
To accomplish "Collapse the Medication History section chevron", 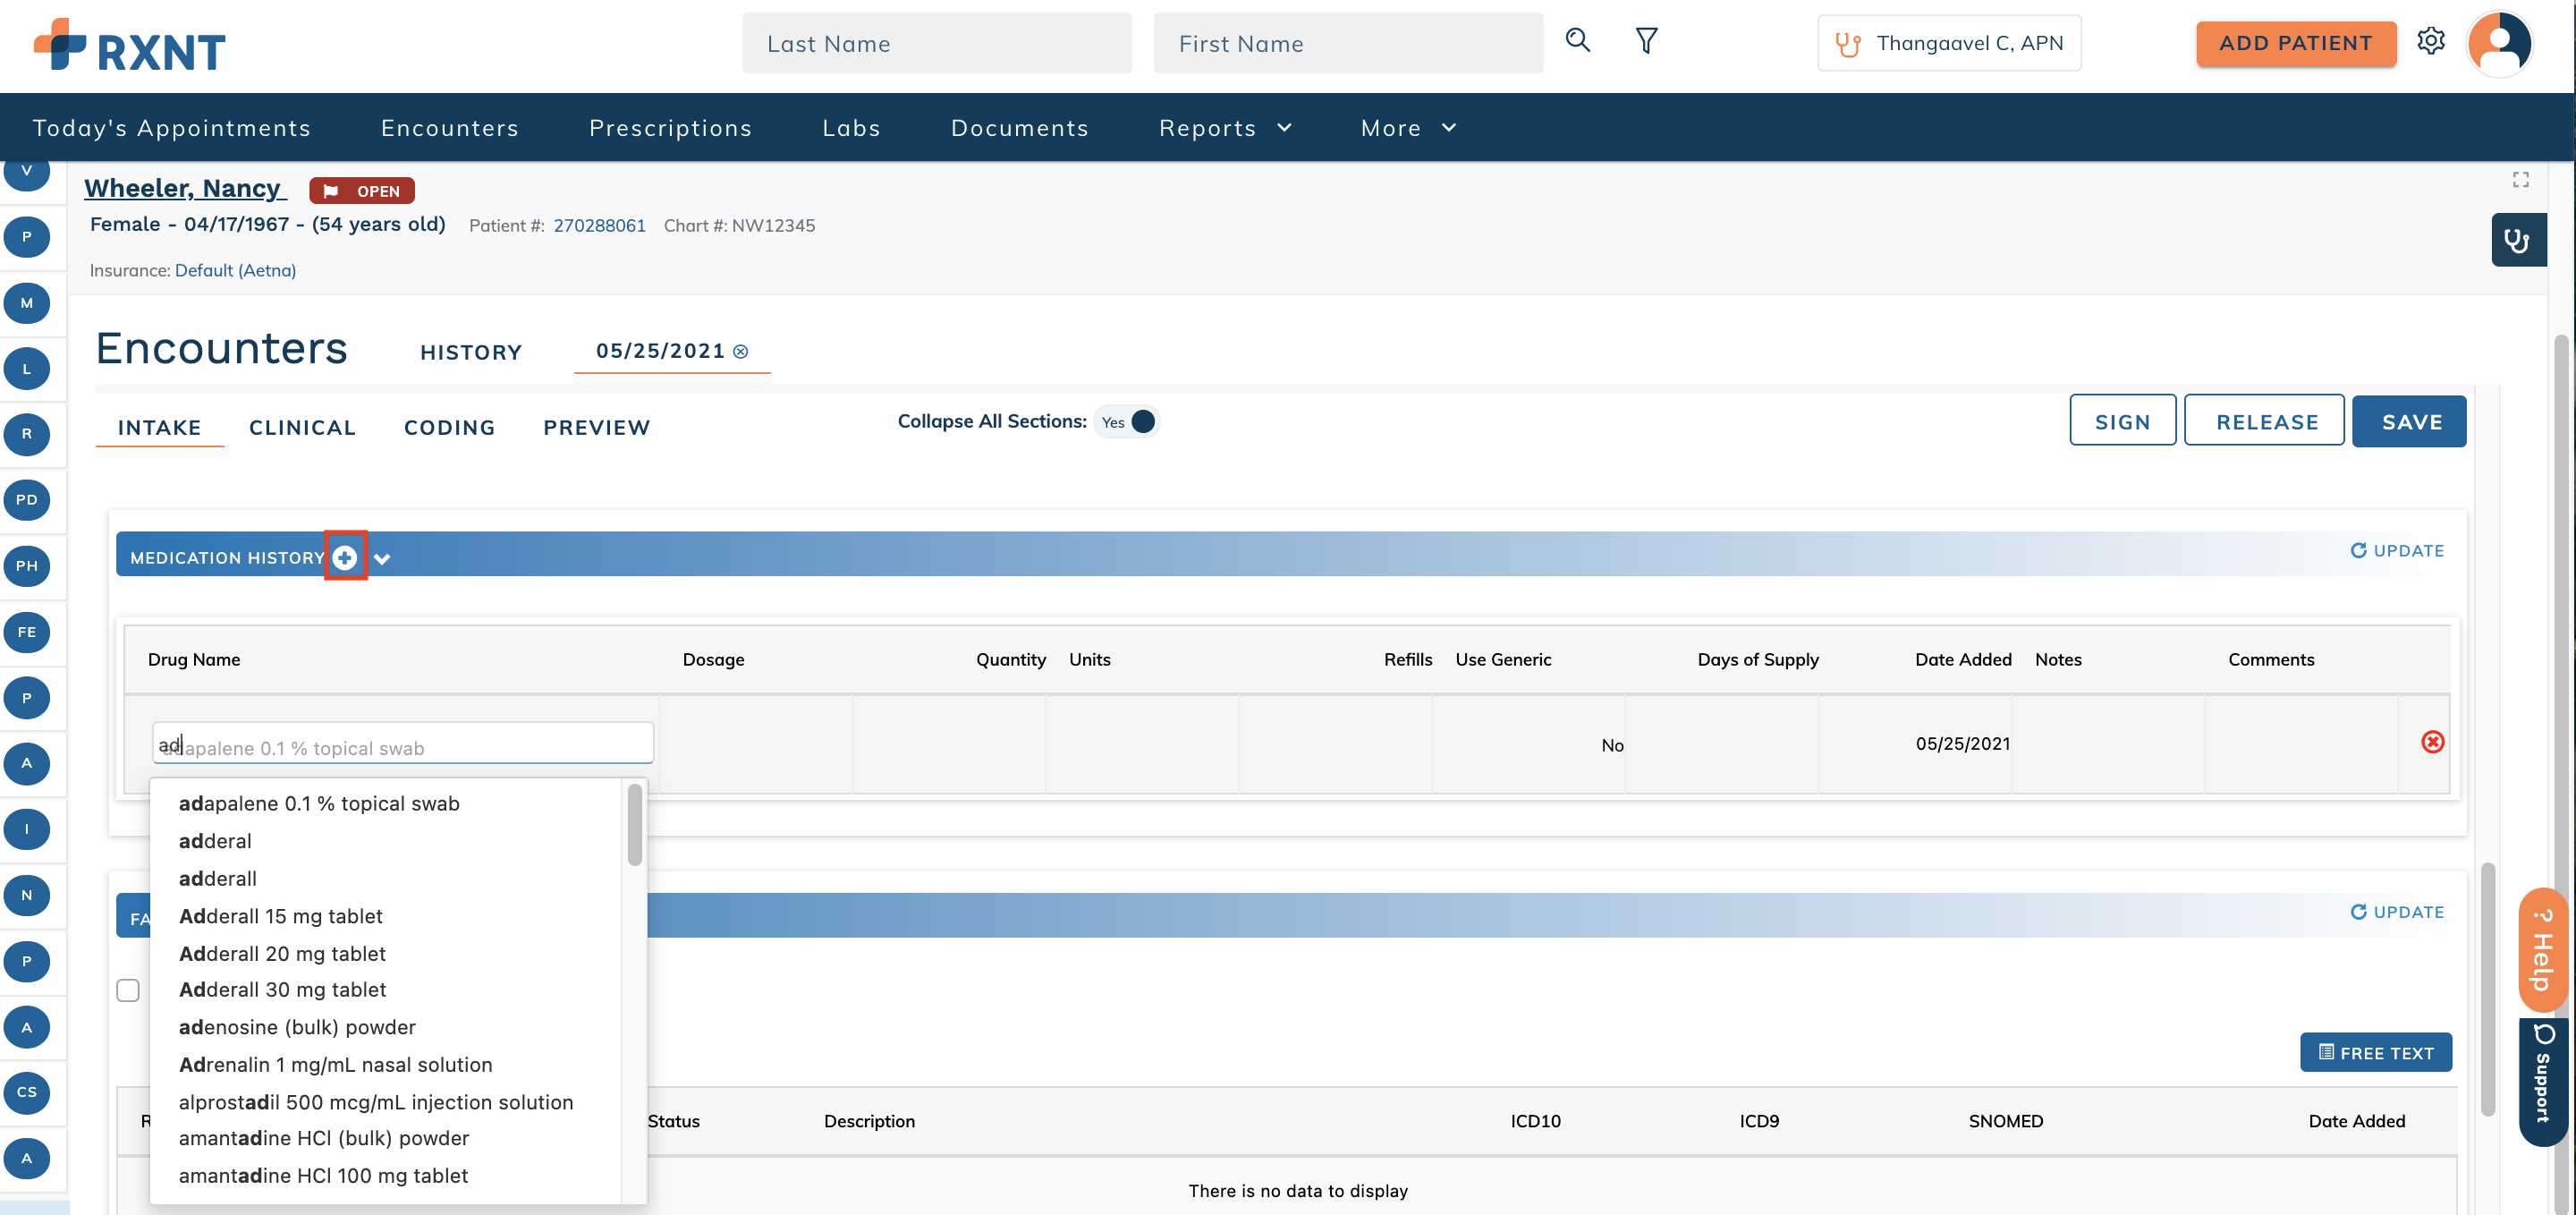I will (382, 559).
